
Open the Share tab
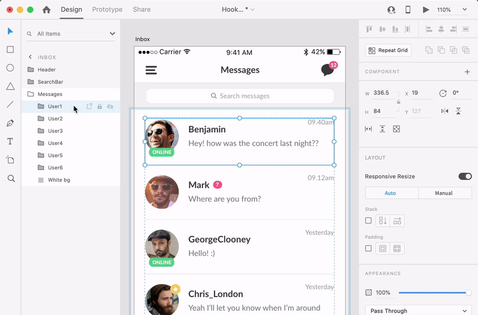click(x=142, y=10)
